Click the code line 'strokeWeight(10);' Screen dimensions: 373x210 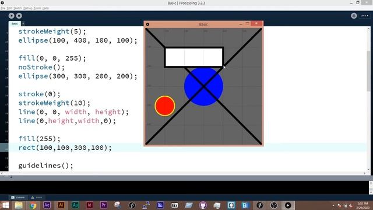54,103
